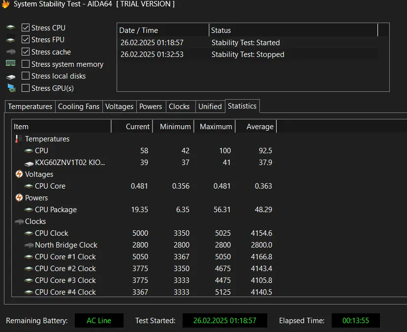Image resolution: width=407 pixels, height=332 pixels.
Task: Click the chip icon in CPU Core #4 Clock row
Action: [x=29, y=292]
